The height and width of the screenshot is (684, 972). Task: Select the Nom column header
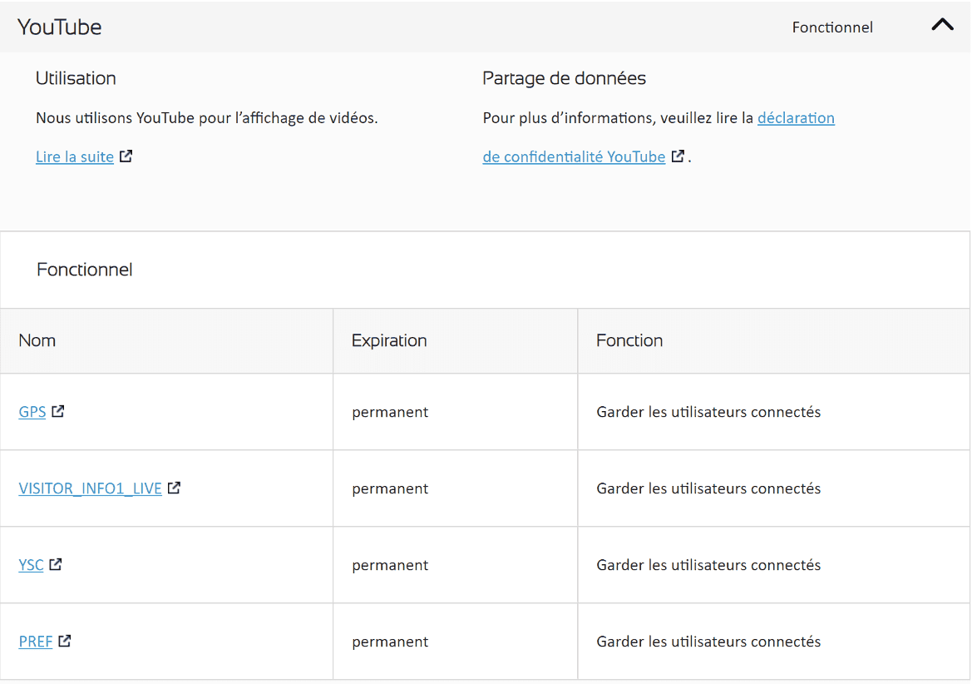(x=37, y=340)
